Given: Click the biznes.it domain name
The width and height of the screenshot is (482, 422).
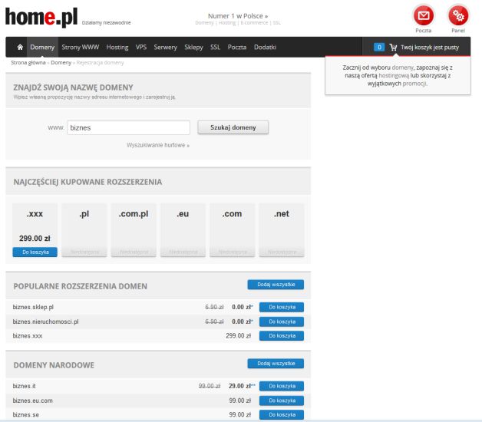Looking at the screenshot, I should pos(25,386).
